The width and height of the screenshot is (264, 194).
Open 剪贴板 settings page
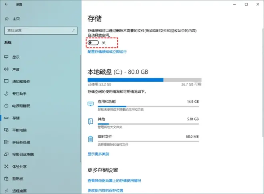(18, 179)
